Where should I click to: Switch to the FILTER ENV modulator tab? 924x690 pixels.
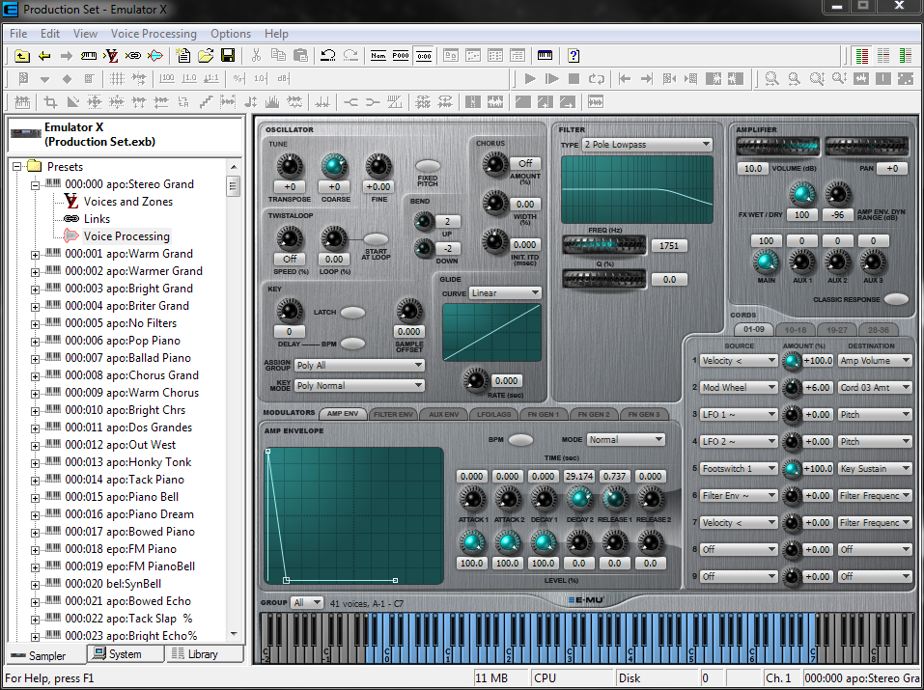pos(393,414)
